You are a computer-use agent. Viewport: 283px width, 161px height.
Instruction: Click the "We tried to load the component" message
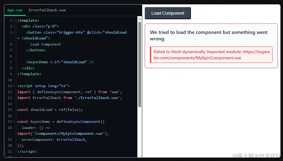[x=209, y=35]
